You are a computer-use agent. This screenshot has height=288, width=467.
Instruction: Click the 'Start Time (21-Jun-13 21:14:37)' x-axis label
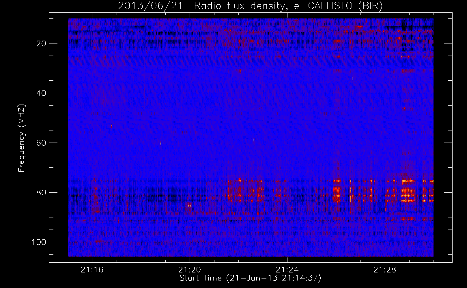point(250,278)
